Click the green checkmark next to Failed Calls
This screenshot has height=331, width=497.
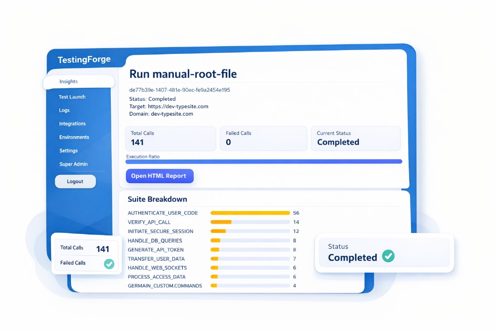[x=109, y=264]
